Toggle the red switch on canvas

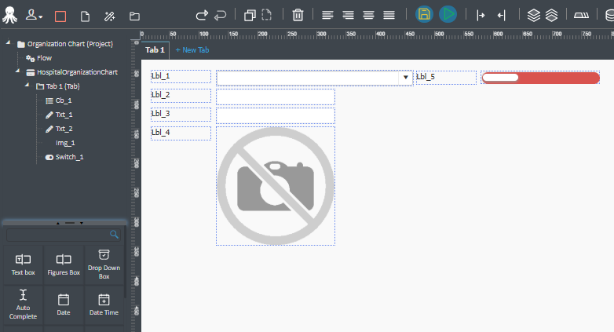[540, 78]
